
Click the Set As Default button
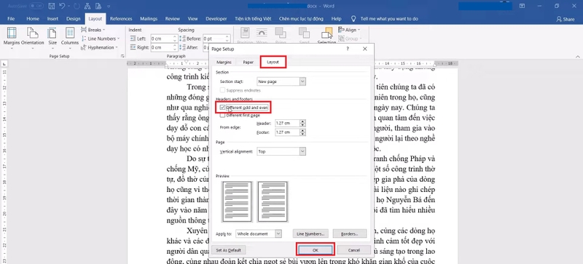click(228, 250)
